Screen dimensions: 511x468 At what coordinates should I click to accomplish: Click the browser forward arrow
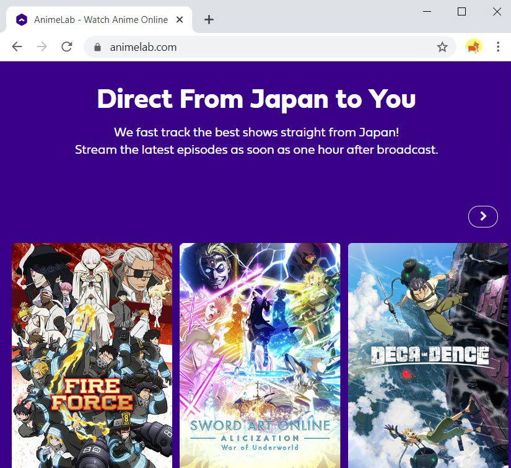pos(41,47)
